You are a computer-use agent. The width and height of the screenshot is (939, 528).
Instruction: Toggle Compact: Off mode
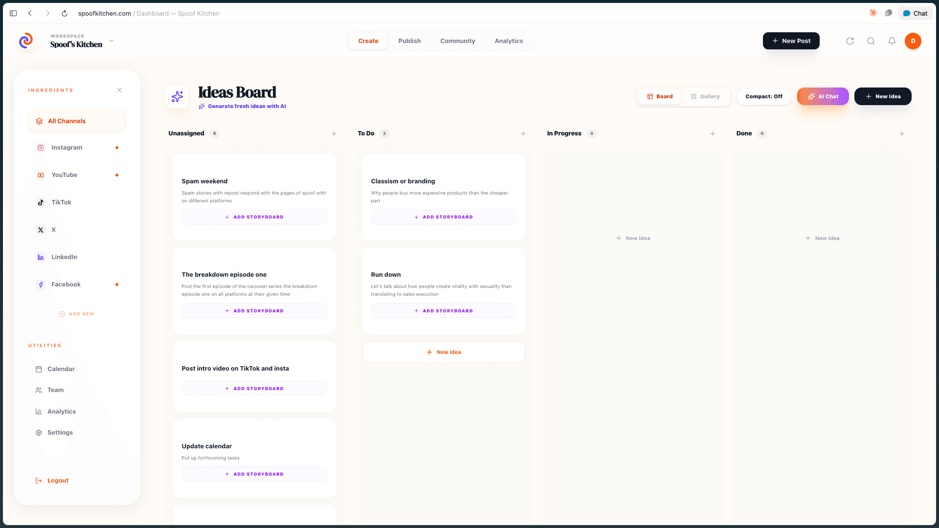[x=764, y=96]
